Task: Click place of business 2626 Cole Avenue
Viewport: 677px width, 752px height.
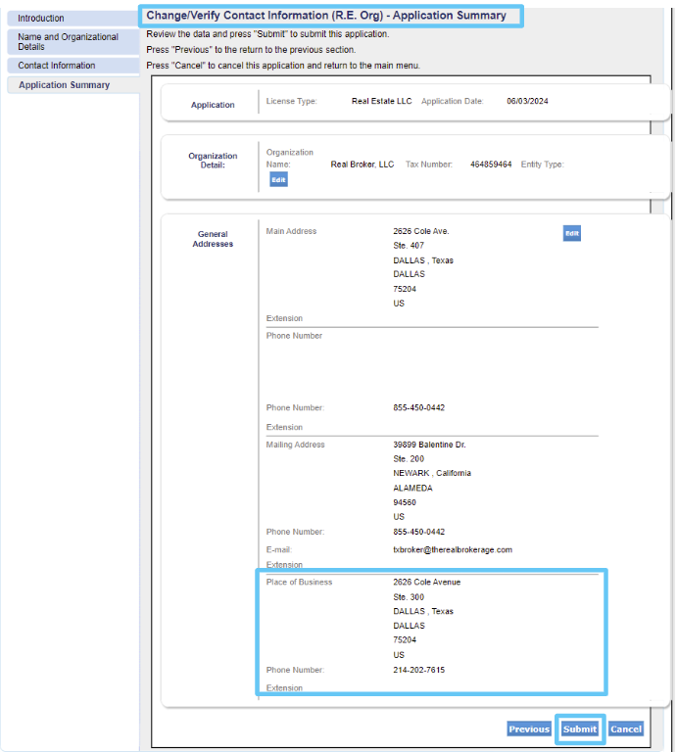Action: (426, 583)
